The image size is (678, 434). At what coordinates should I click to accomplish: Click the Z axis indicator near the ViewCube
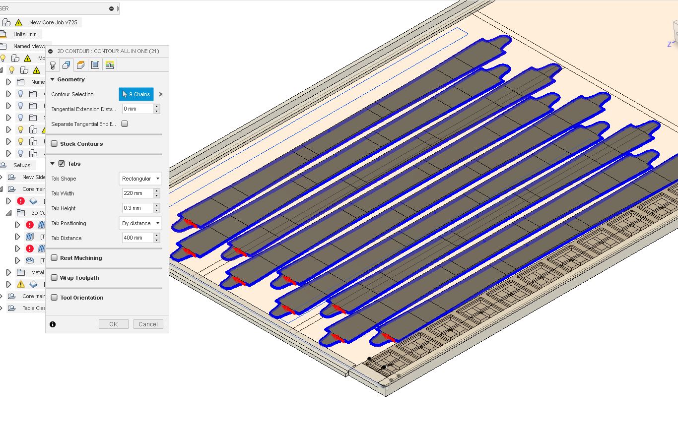(x=670, y=43)
